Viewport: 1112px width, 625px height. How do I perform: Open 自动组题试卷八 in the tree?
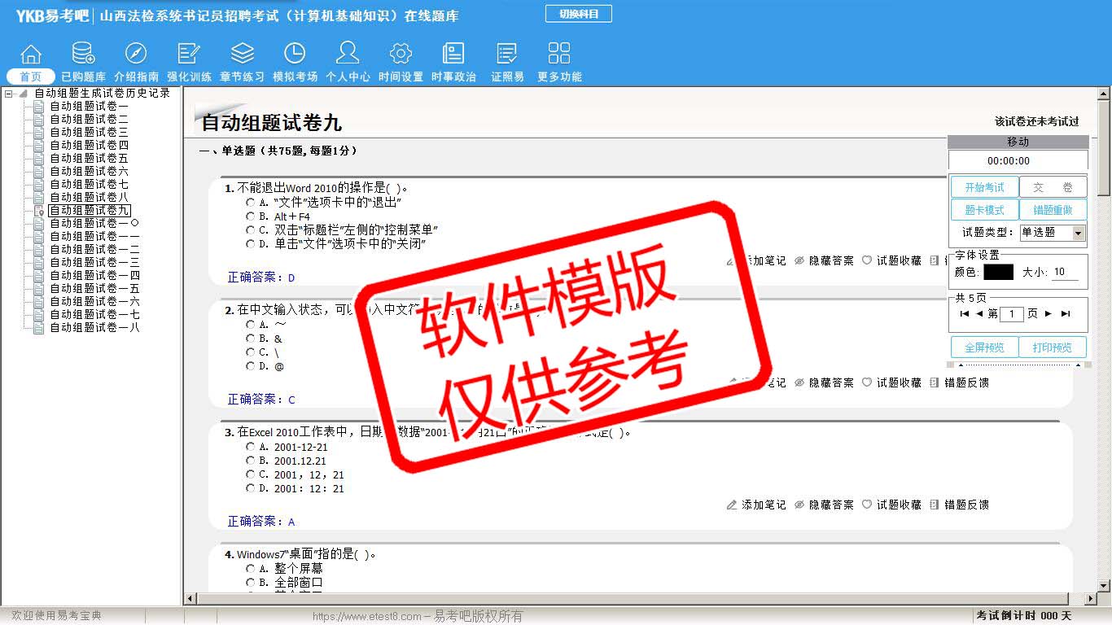pyautogui.click(x=89, y=197)
